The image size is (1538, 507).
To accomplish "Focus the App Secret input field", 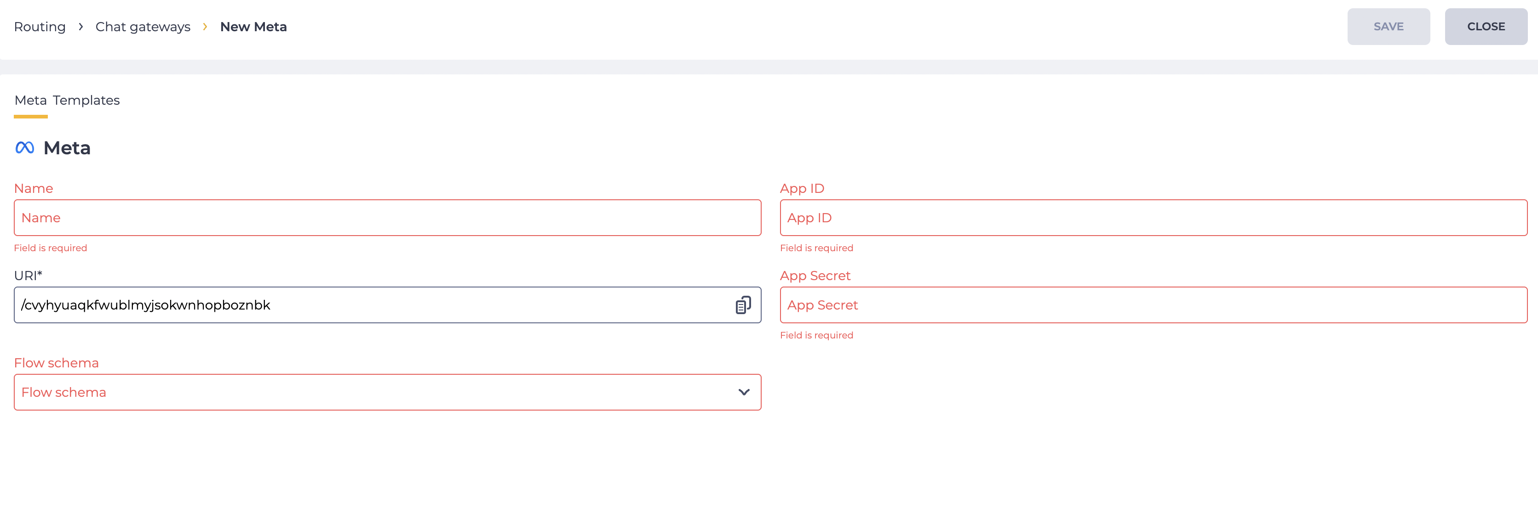I will (x=1153, y=305).
